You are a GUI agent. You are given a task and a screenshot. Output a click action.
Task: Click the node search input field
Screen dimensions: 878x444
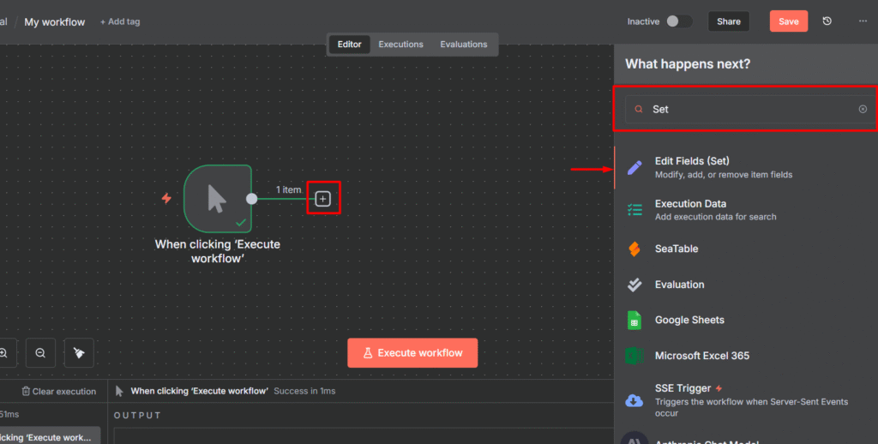[x=746, y=110]
